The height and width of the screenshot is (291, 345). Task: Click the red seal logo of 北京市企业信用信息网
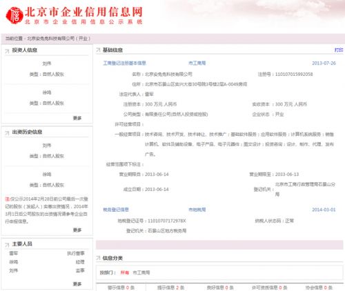[14, 15]
